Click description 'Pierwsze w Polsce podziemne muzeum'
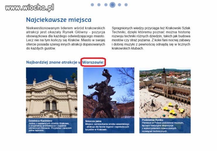Image resolution: width=217 pixels, height=151 pixels. click(x=163, y=127)
